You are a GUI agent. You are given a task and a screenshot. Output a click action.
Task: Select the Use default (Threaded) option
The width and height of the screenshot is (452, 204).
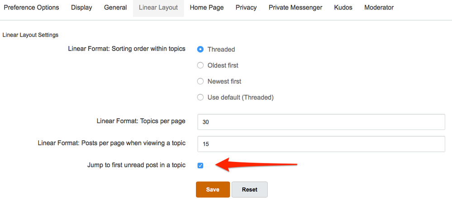(x=200, y=97)
